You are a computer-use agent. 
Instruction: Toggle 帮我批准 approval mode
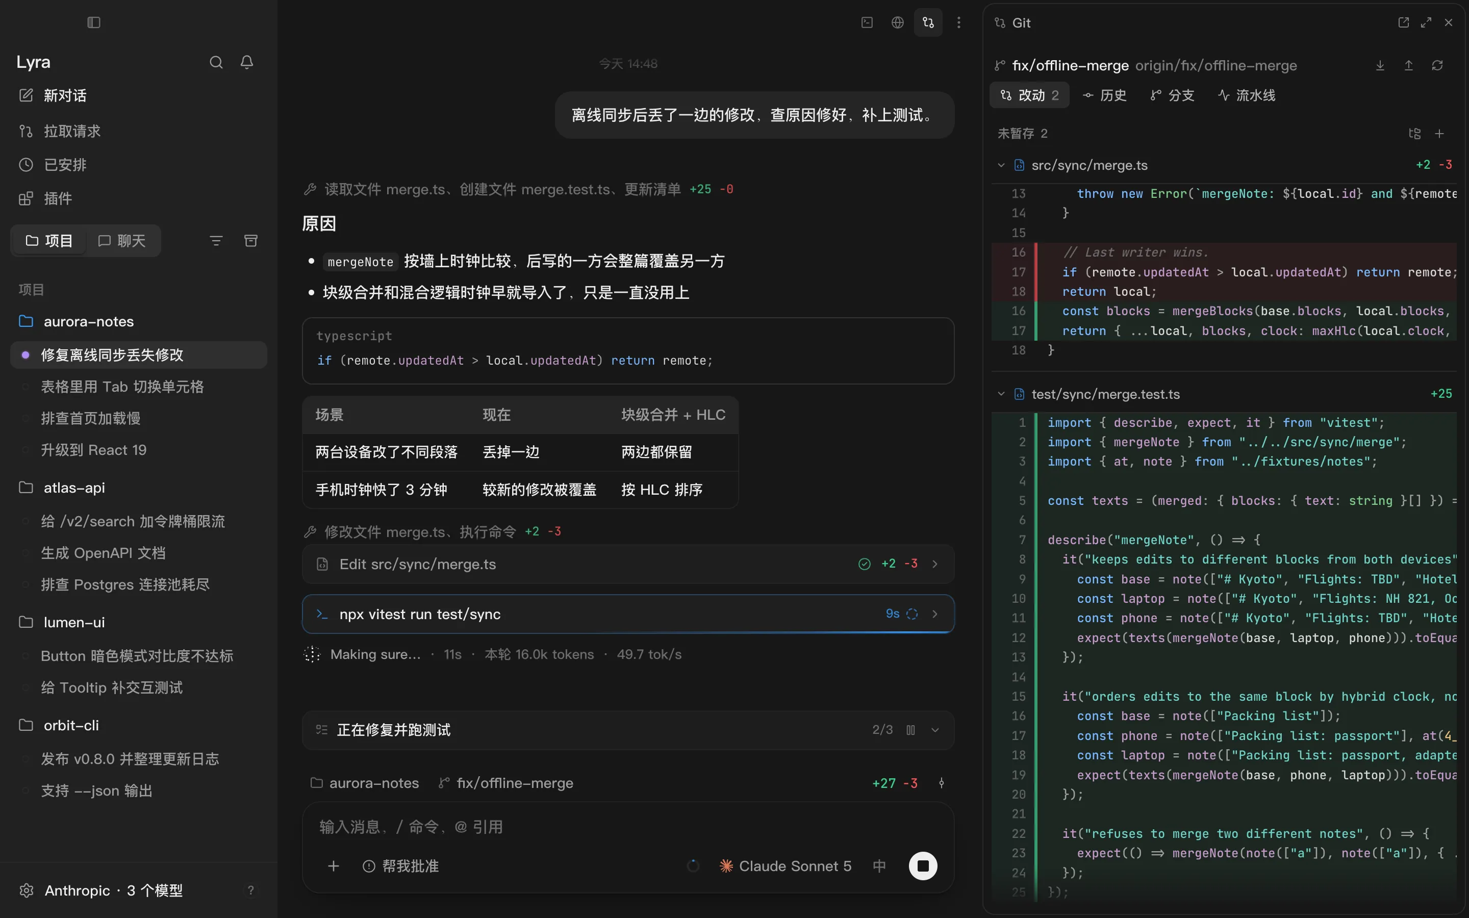[400, 866]
